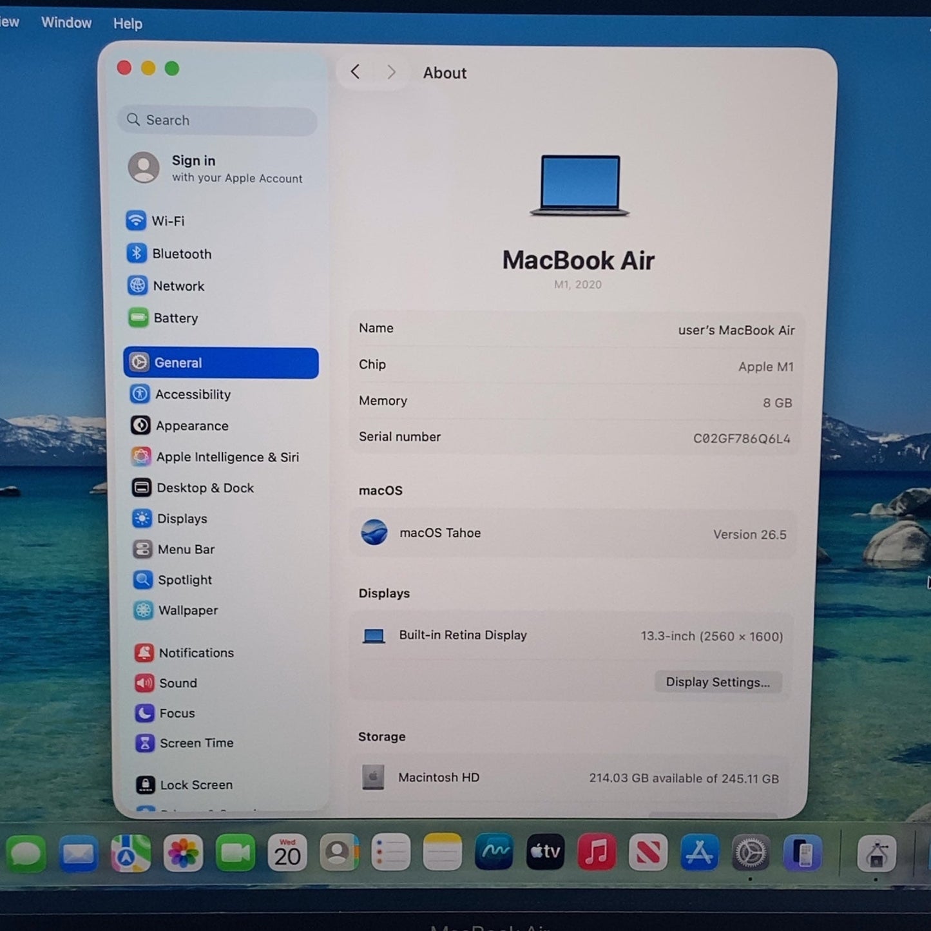Click the Built-in Retina Display row
931x931 pixels.
(x=572, y=636)
